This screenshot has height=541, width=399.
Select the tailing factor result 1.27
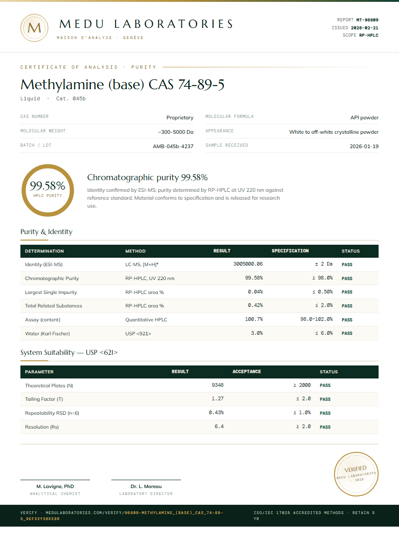(x=218, y=398)
